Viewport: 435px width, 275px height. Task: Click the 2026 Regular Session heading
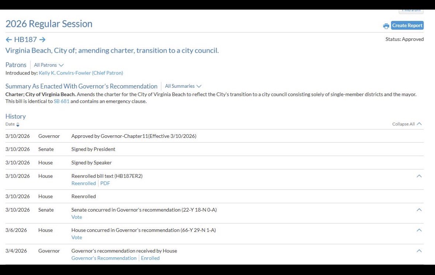[49, 24]
